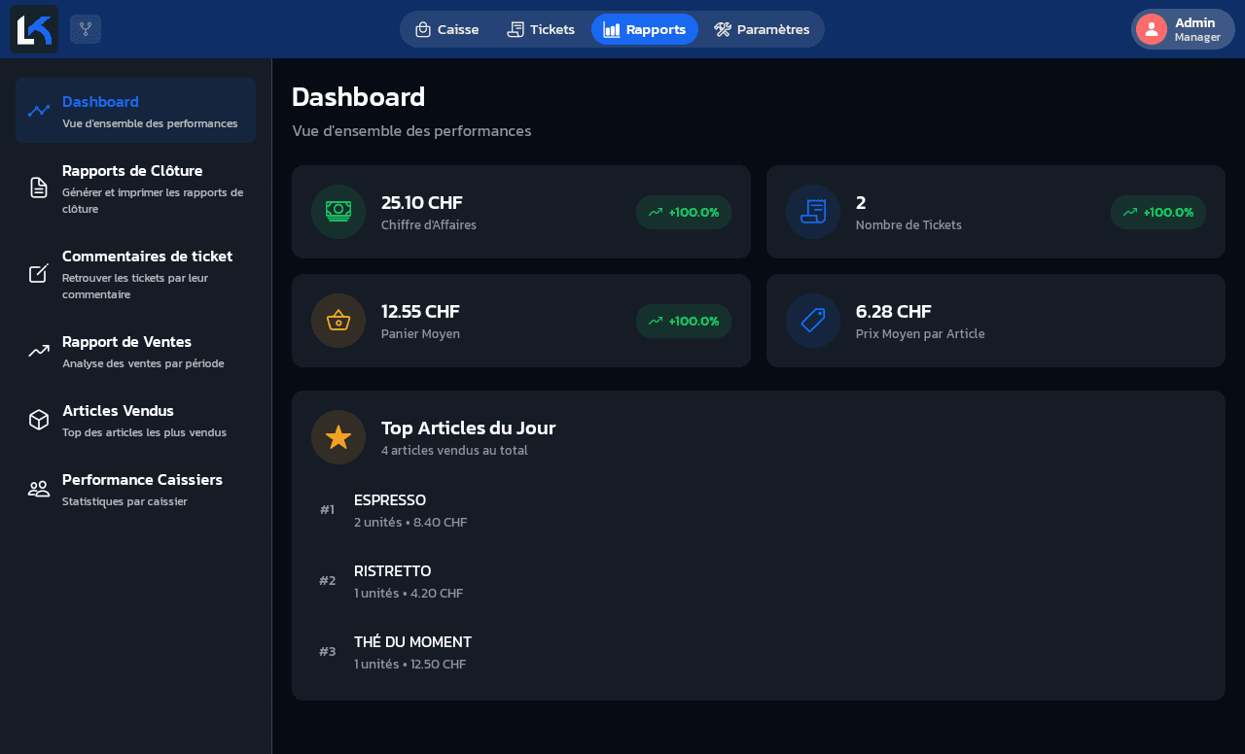1245x754 pixels.
Task: Click the blue price tag icon
Action: coord(813,321)
